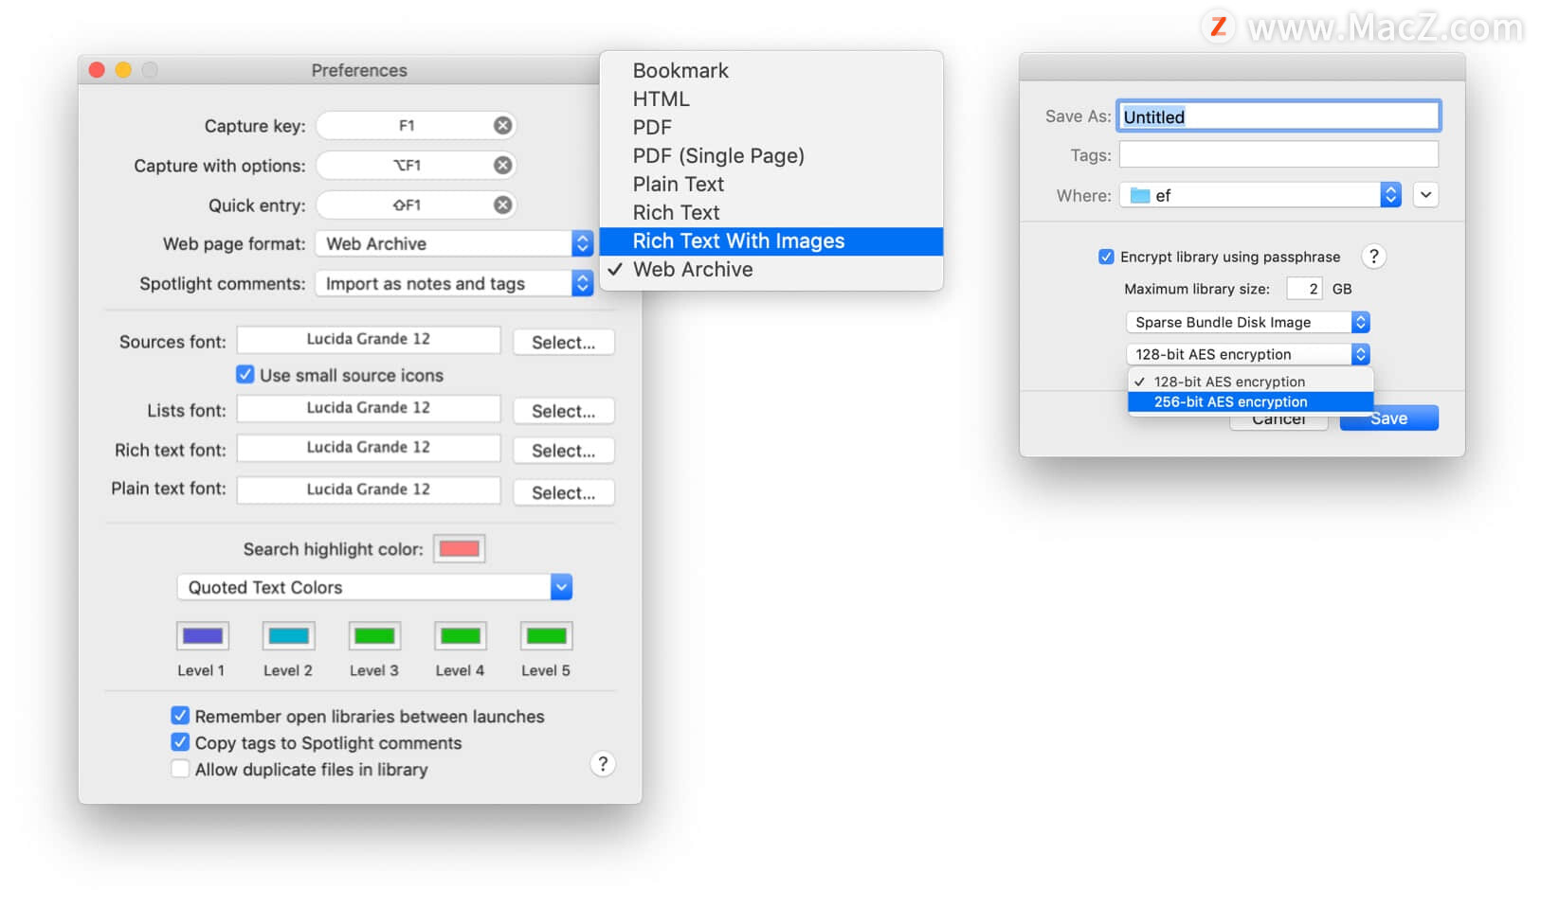Clear the Capture with options shortcut
The image size is (1541, 907).
[502, 165]
